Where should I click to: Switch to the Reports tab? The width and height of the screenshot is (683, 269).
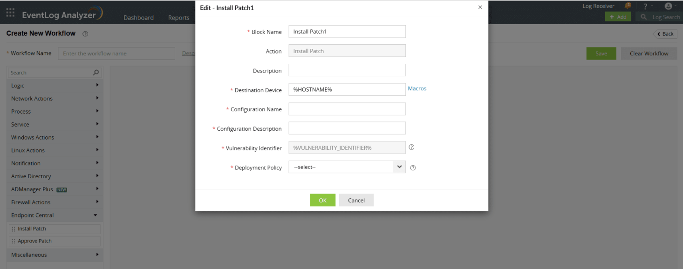(178, 18)
